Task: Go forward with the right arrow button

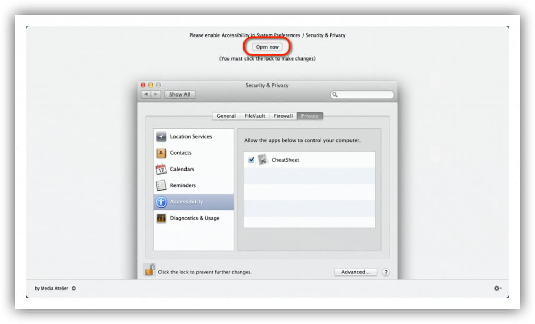Action: [x=156, y=94]
